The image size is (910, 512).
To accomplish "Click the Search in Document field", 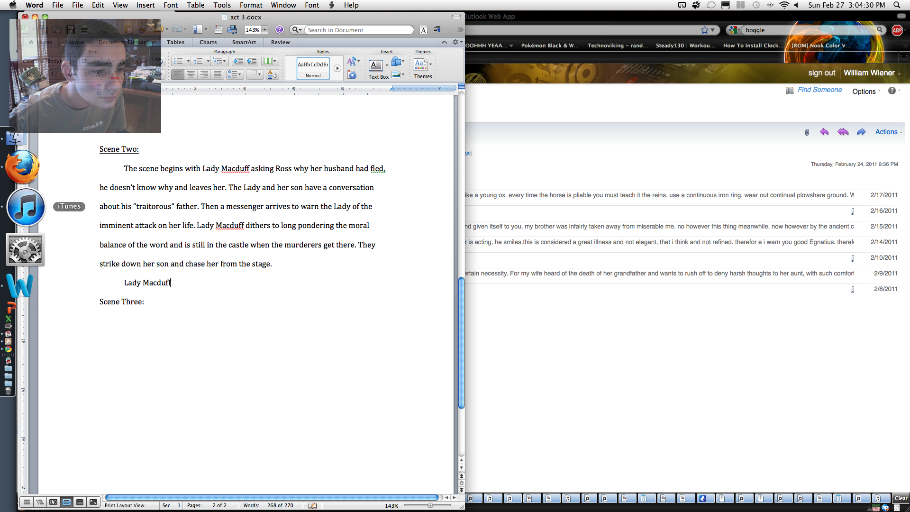I will coord(359,30).
